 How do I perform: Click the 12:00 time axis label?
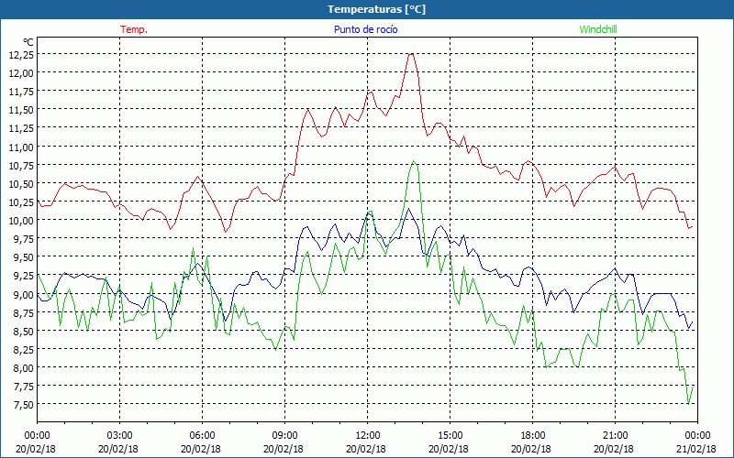(368, 436)
